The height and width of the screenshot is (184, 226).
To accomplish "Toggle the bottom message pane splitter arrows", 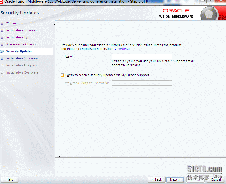I will 58,157.
